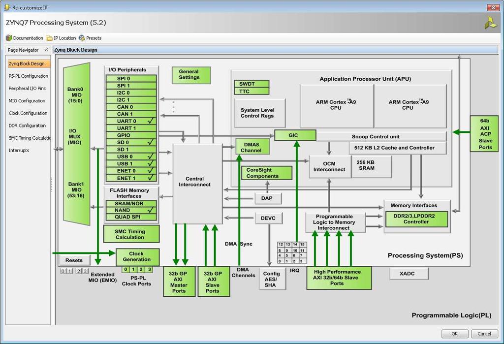Select Zynq Block Design page

click(29, 63)
